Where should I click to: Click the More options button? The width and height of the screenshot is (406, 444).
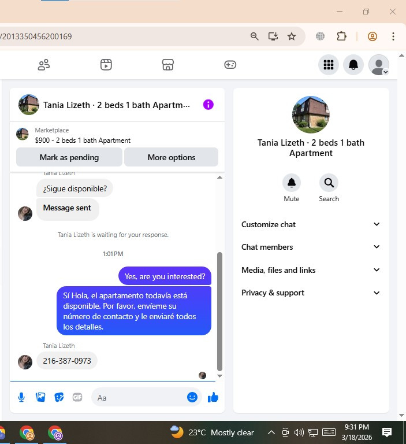(x=172, y=157)
